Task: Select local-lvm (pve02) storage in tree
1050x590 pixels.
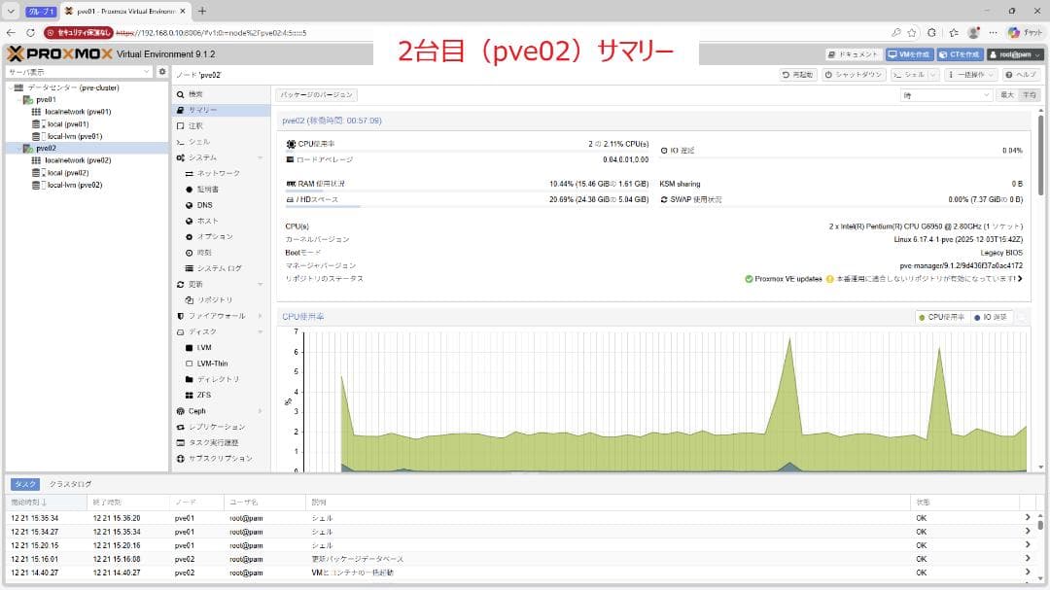Action: [71, 185]
